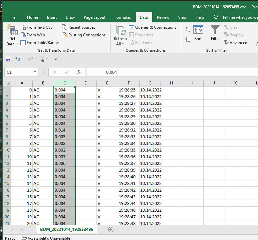258x240 pixels.
Task: Click the greyed Properties button
Action: pos(141,35)
